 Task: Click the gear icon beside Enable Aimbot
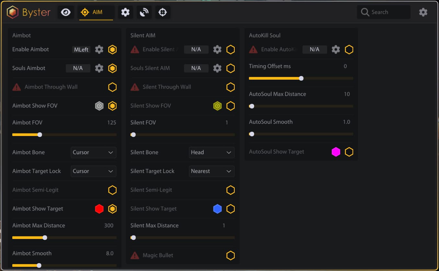(99, 50)
